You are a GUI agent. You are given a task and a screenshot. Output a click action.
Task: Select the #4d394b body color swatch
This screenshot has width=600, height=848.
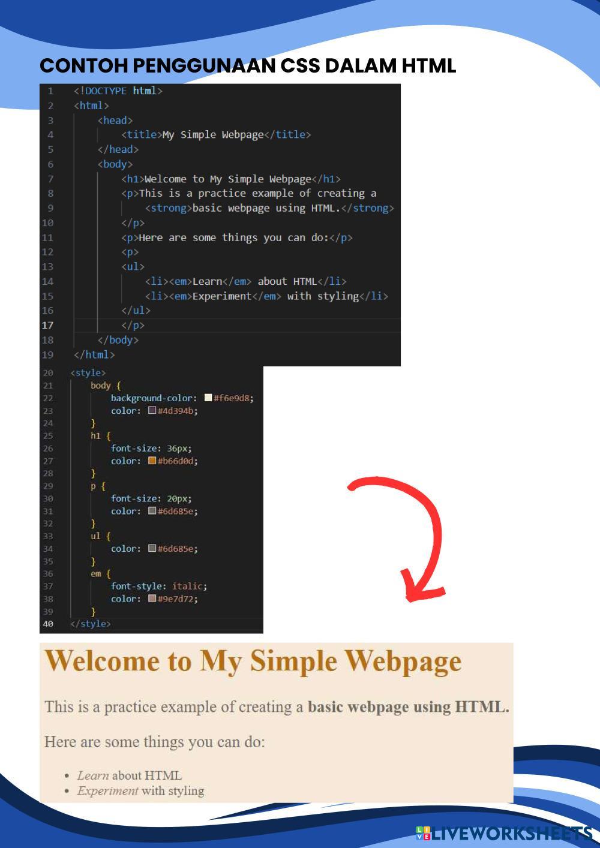(152, 411)
